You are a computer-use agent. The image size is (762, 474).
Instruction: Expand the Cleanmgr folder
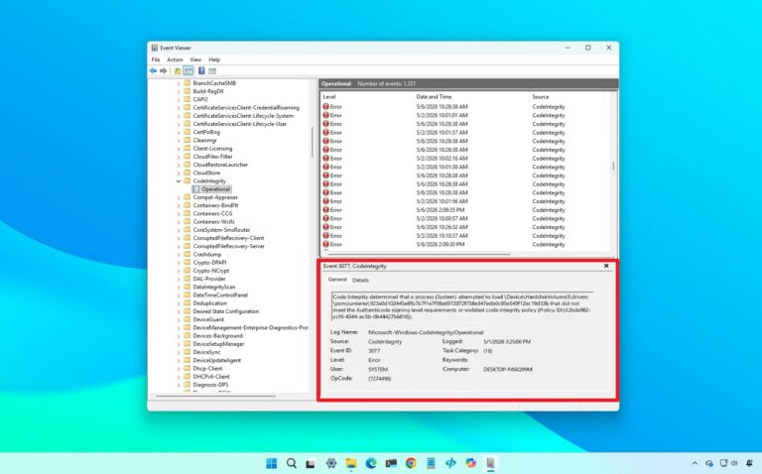pyautogui.click(x=179, y=141)
